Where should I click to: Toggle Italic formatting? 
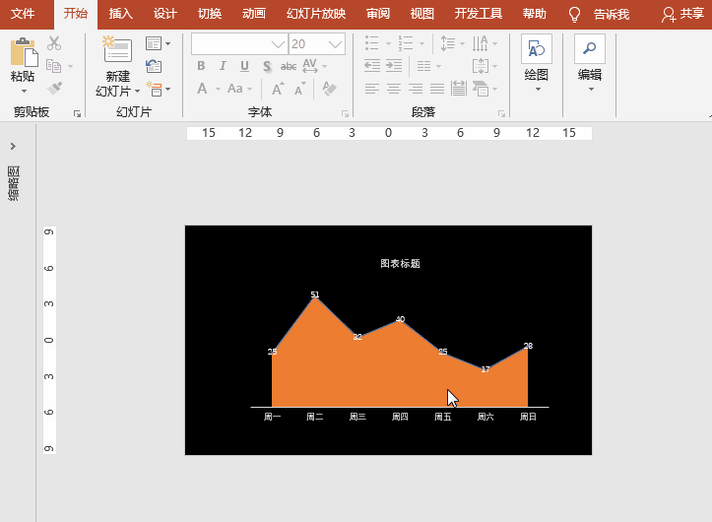coord(223,66)
